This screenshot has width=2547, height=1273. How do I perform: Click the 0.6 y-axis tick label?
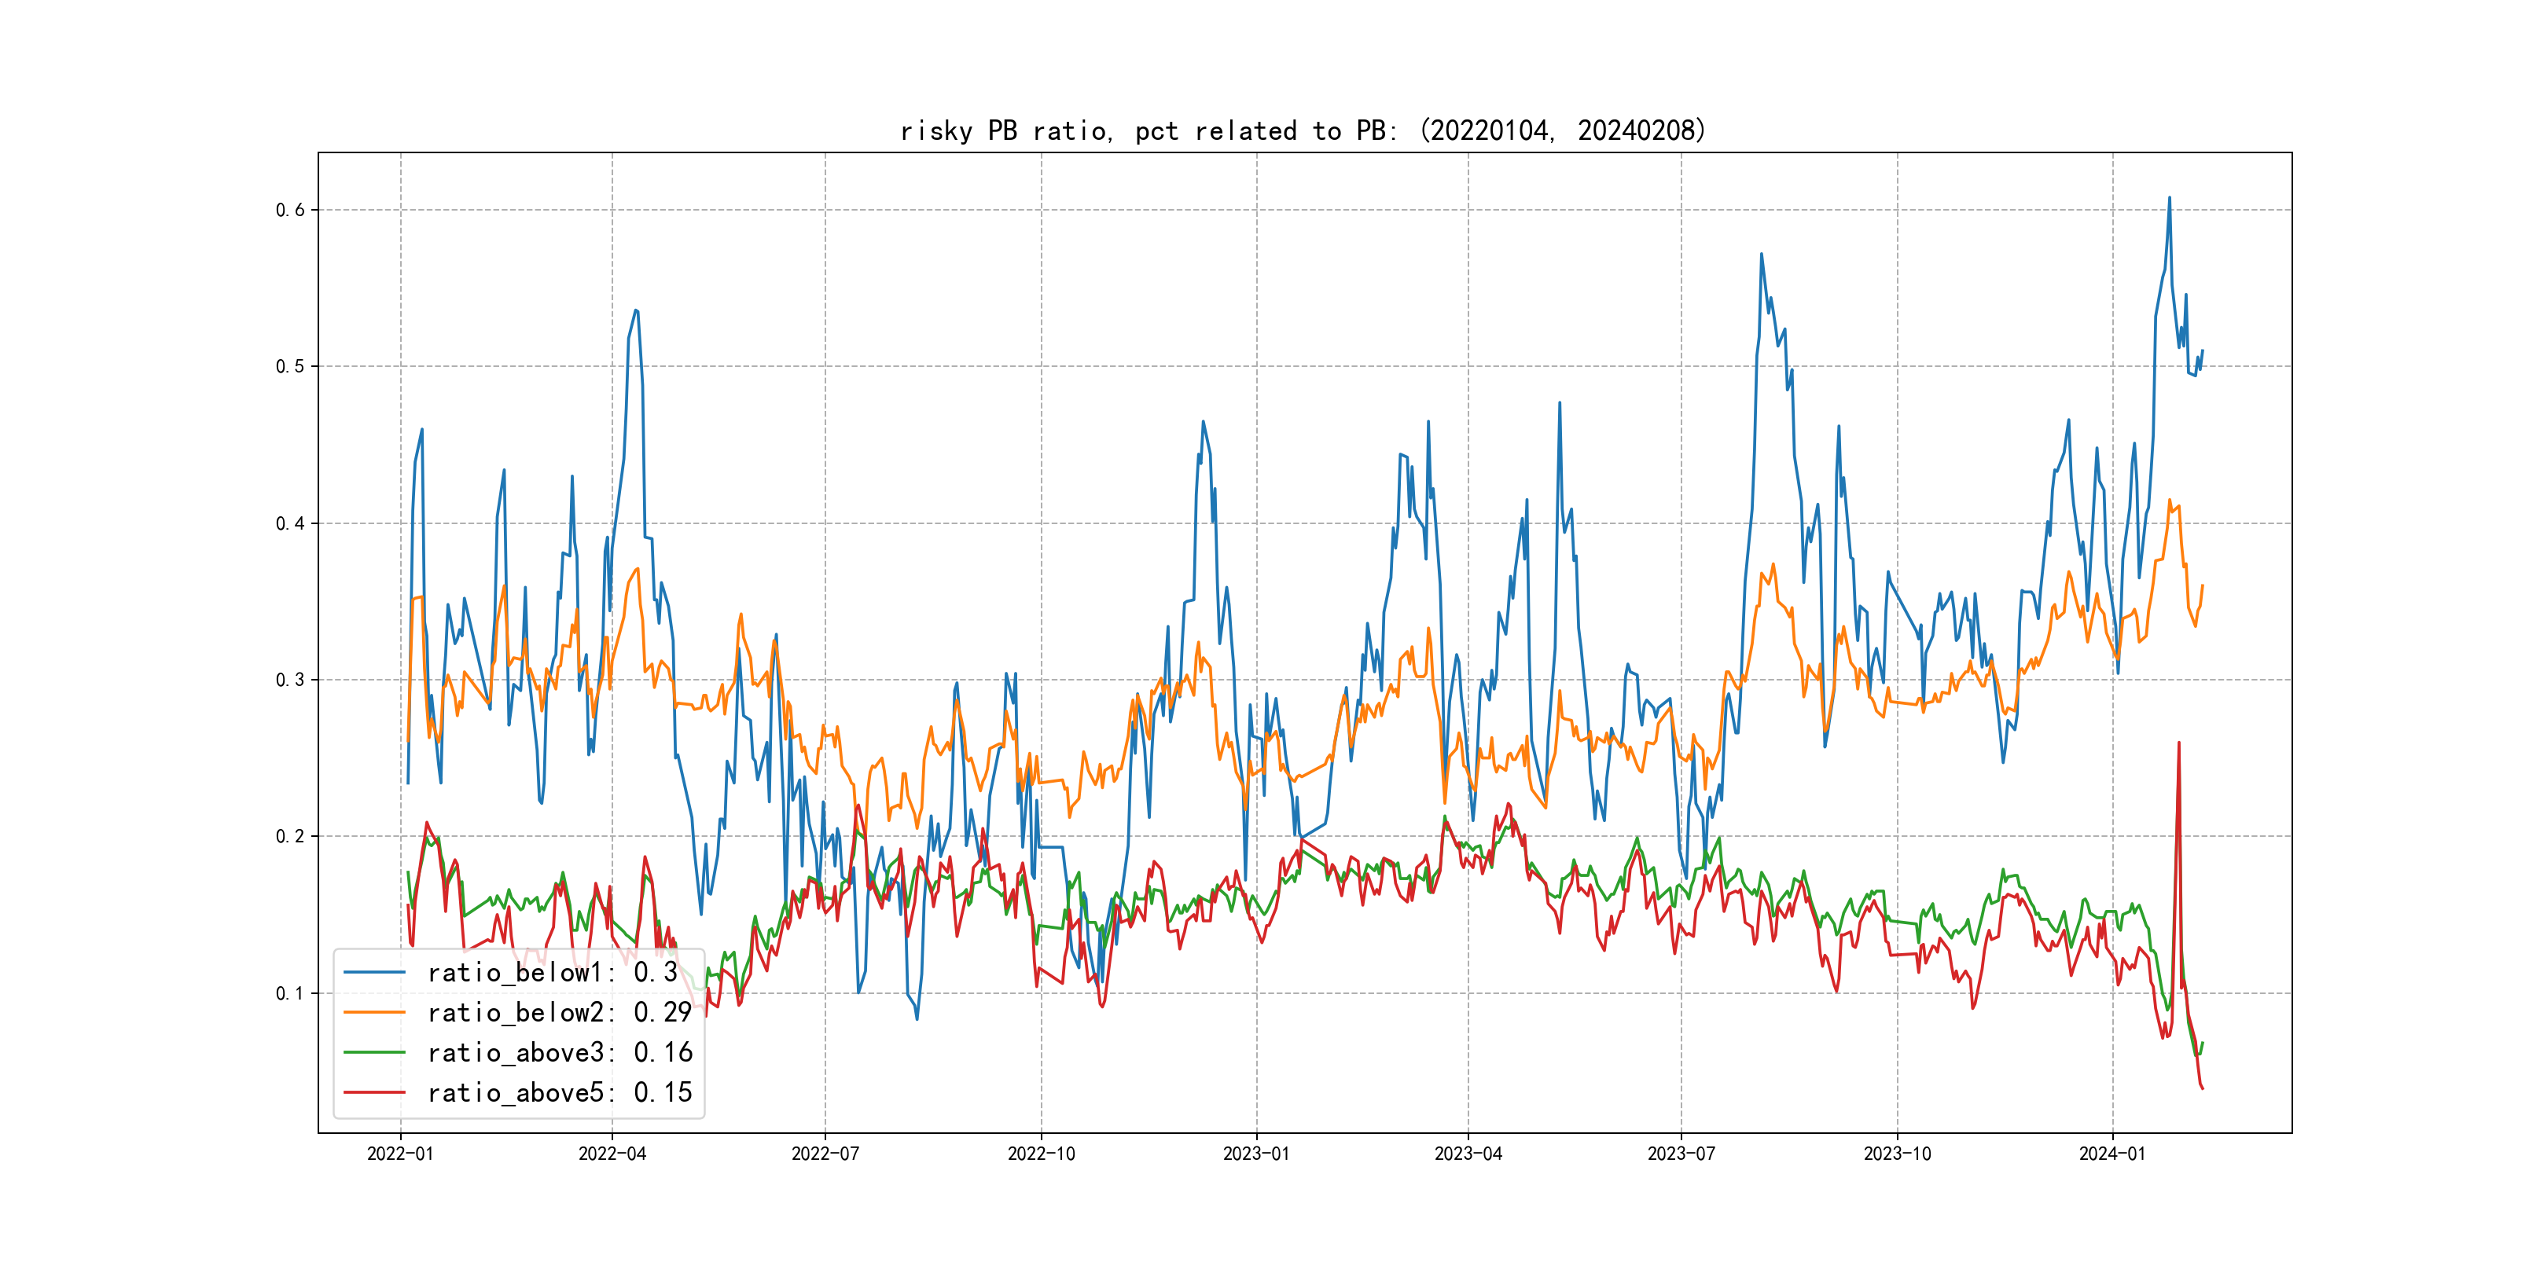[290, 210]
